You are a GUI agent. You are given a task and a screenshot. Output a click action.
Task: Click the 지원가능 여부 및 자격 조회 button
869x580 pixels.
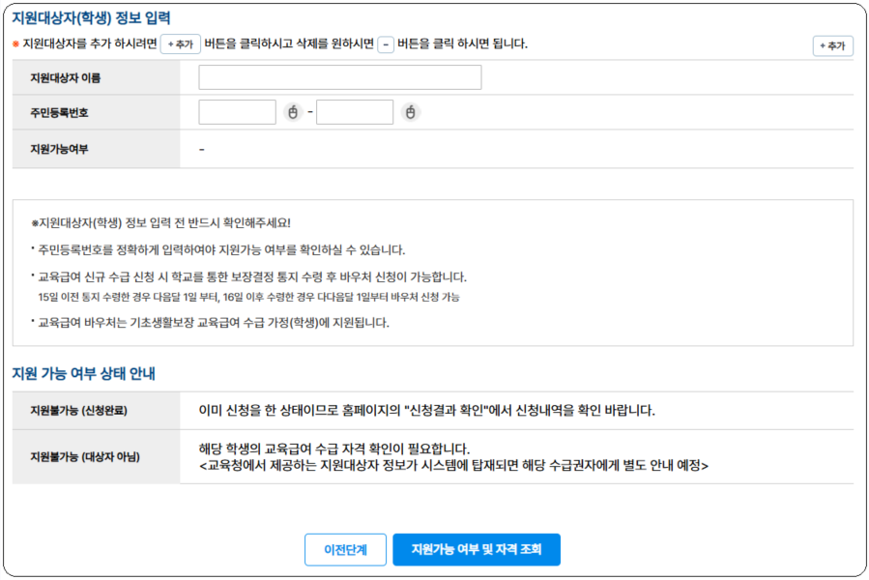(x=476, y=549)
